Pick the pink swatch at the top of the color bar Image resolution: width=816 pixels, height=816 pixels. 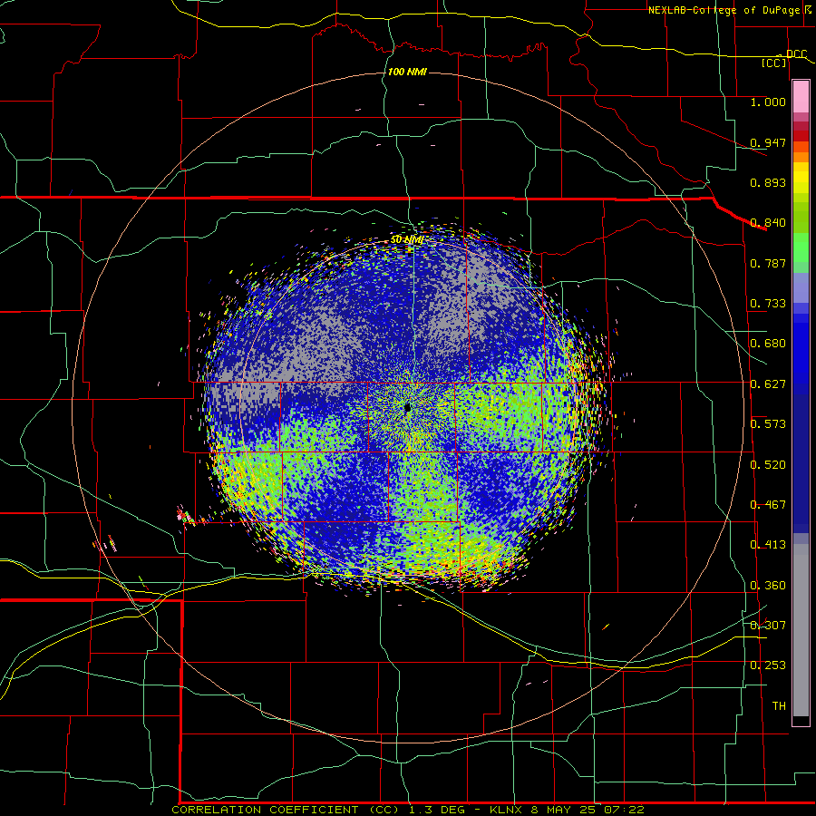(801, 97)
